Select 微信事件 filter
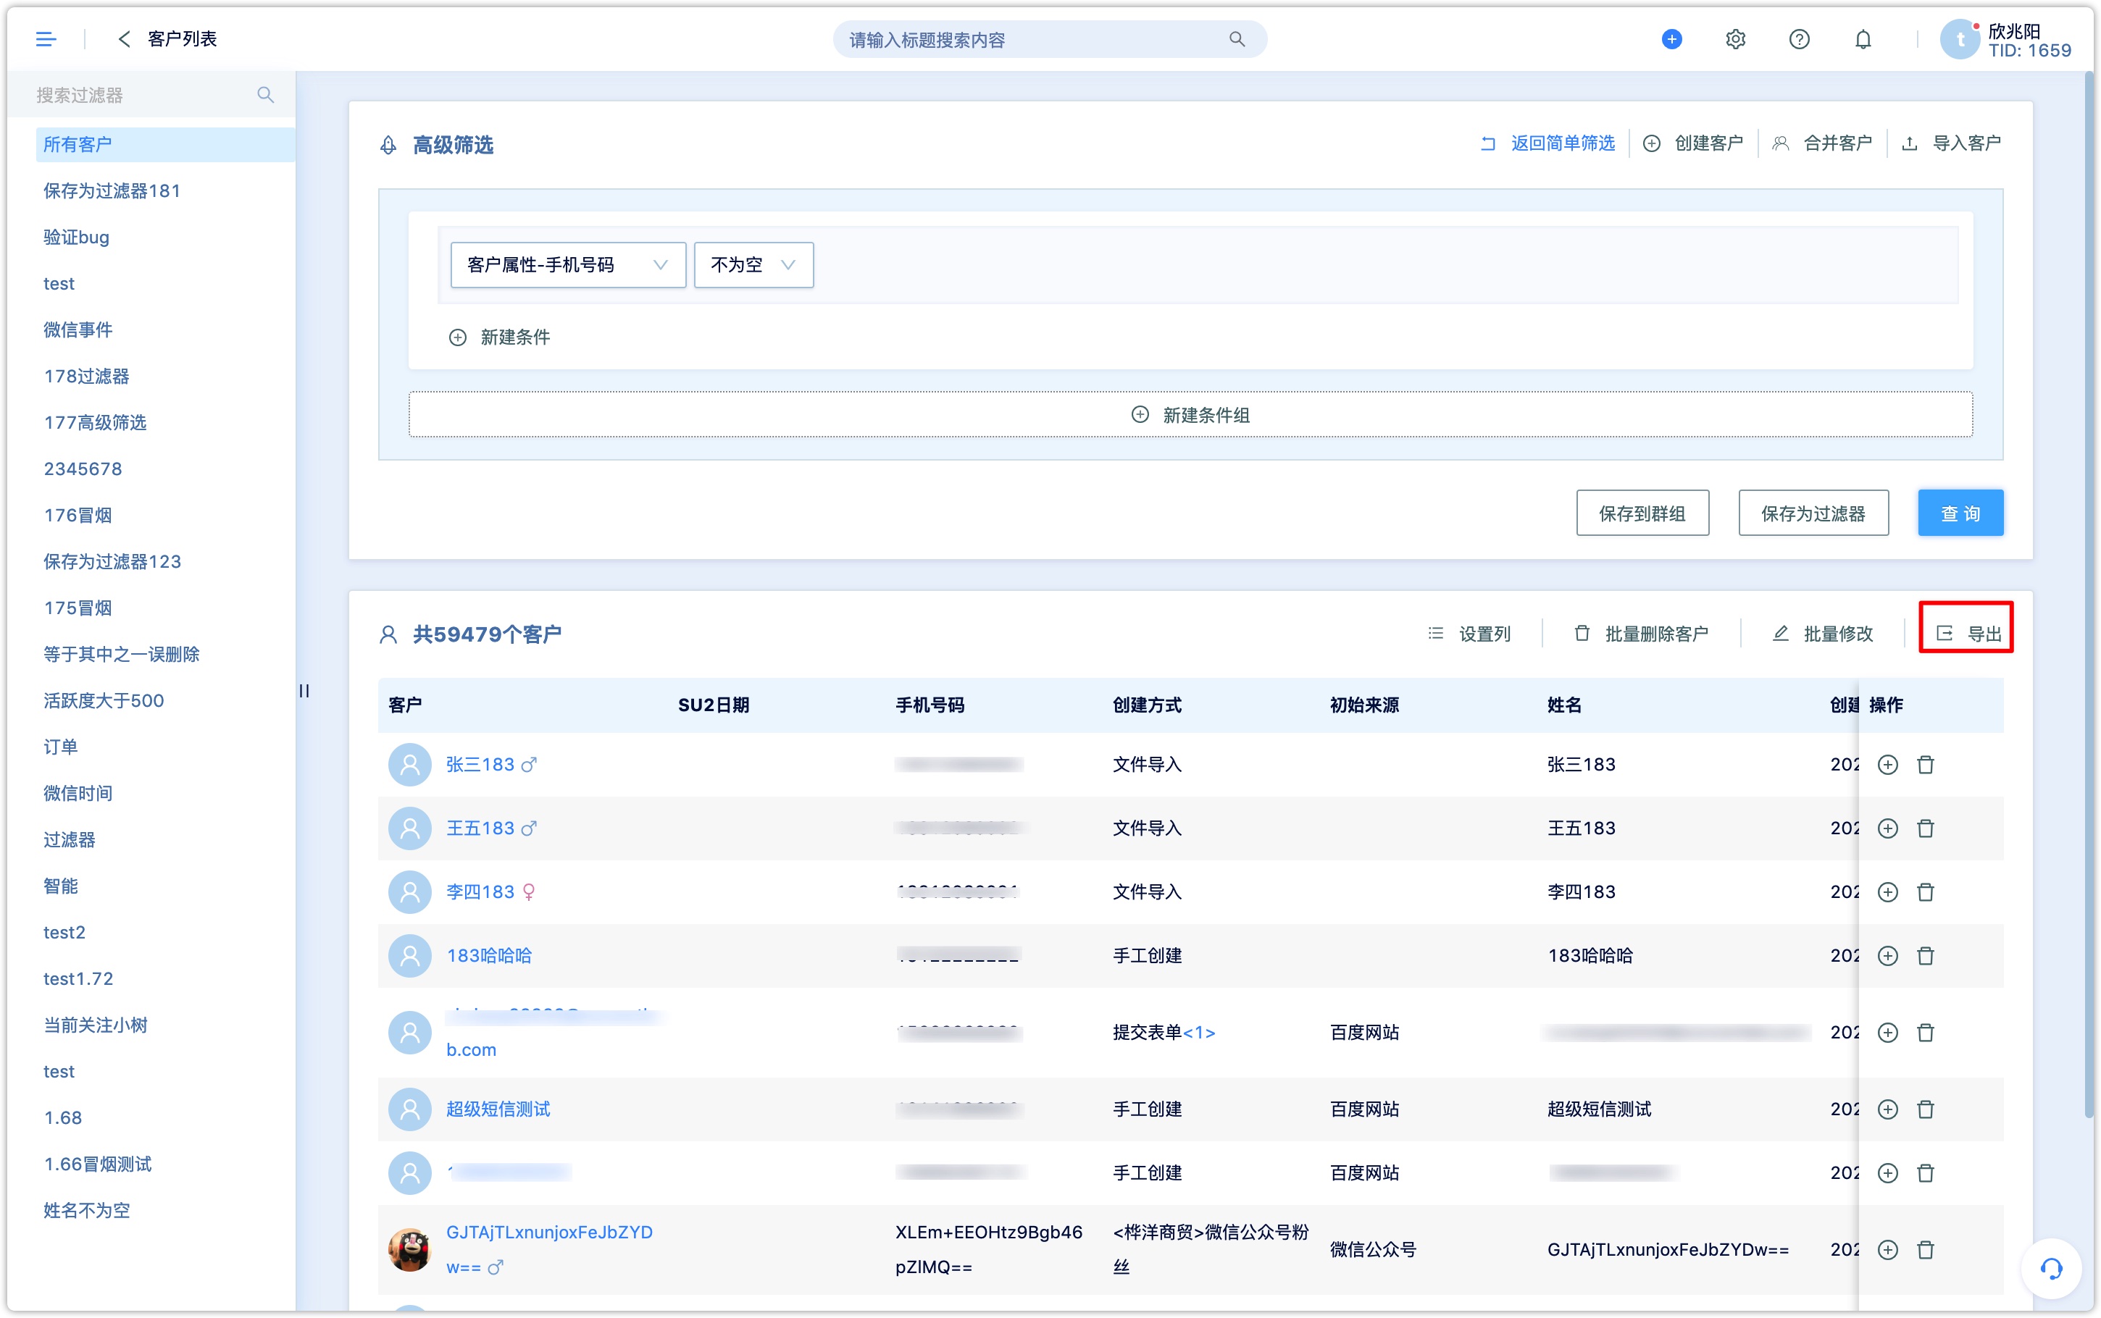 coord(78,329)
